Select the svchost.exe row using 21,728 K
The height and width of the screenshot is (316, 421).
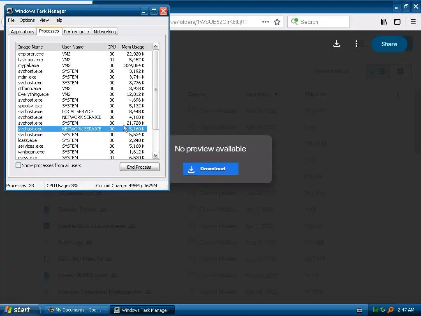(82, 123)
